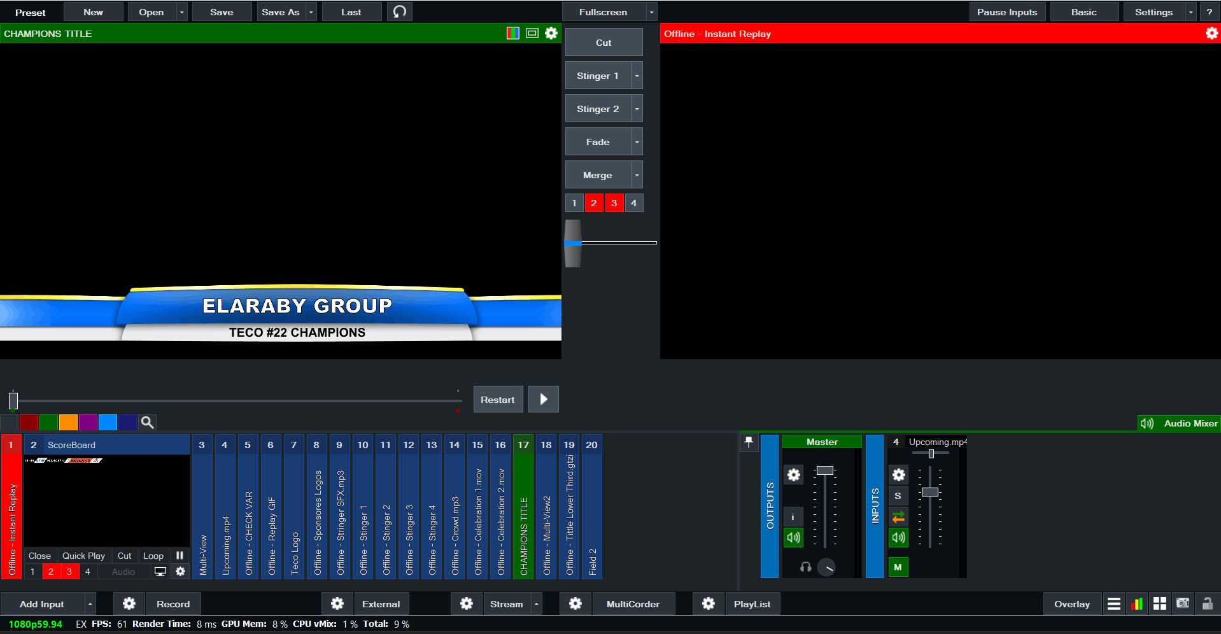Image resolution: width=1221 pixels, height=634 pixels.
Task: Expand Add Input dropdown arrow
Action: (90, 603)
